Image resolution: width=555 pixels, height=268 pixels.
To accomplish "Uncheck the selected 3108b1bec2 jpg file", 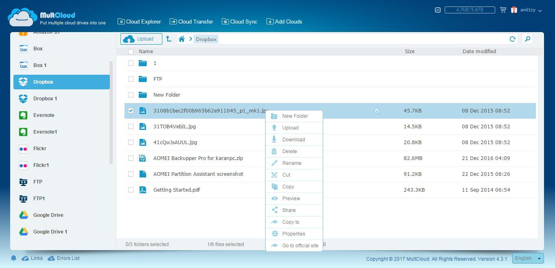I will [x=131, y=110].
